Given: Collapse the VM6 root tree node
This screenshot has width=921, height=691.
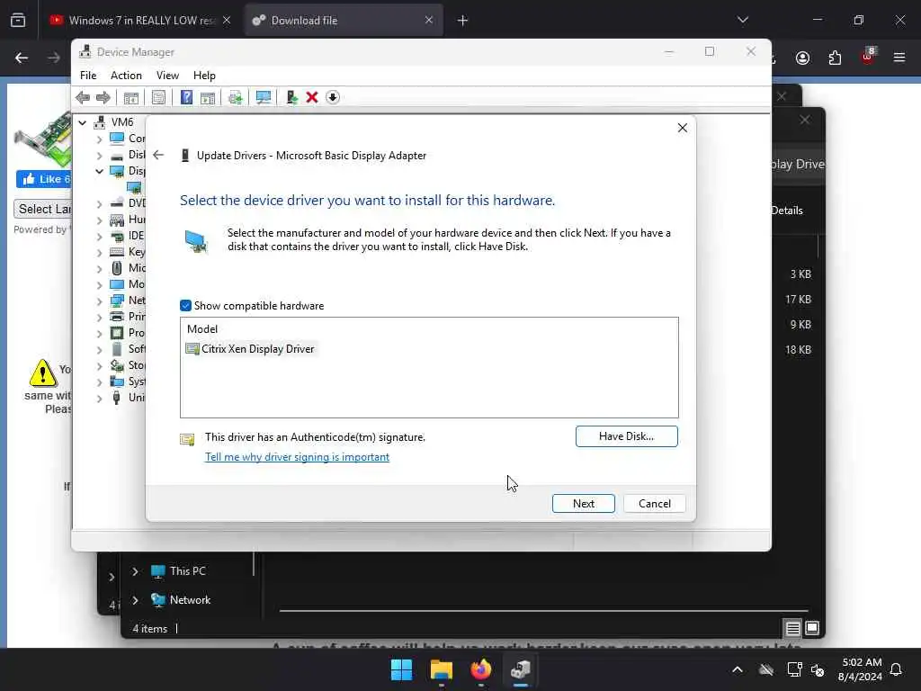Looking at the screenshot, I should 82,122.
